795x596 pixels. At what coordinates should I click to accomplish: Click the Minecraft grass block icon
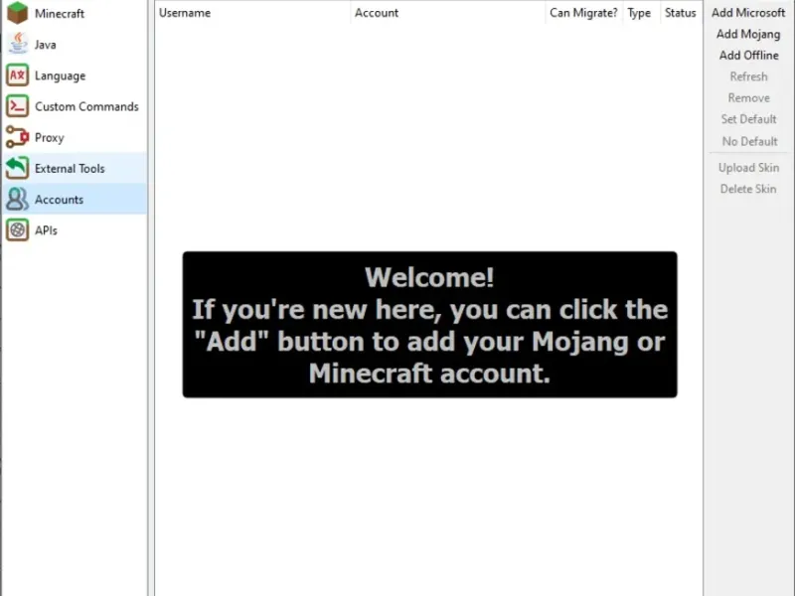[x=17, y=13]
